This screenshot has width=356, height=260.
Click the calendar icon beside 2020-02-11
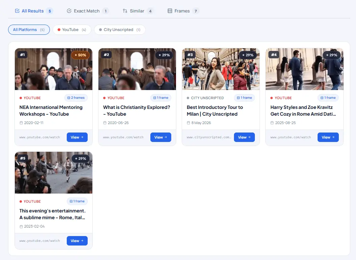(21, 123)
